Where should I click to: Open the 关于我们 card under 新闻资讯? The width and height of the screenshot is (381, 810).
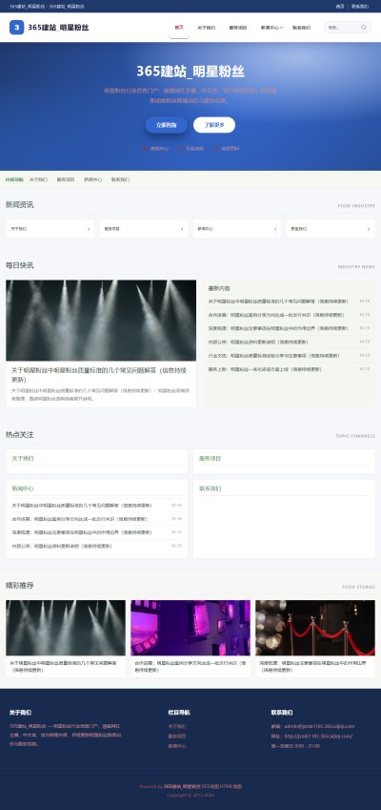click(x=50, y=228)
